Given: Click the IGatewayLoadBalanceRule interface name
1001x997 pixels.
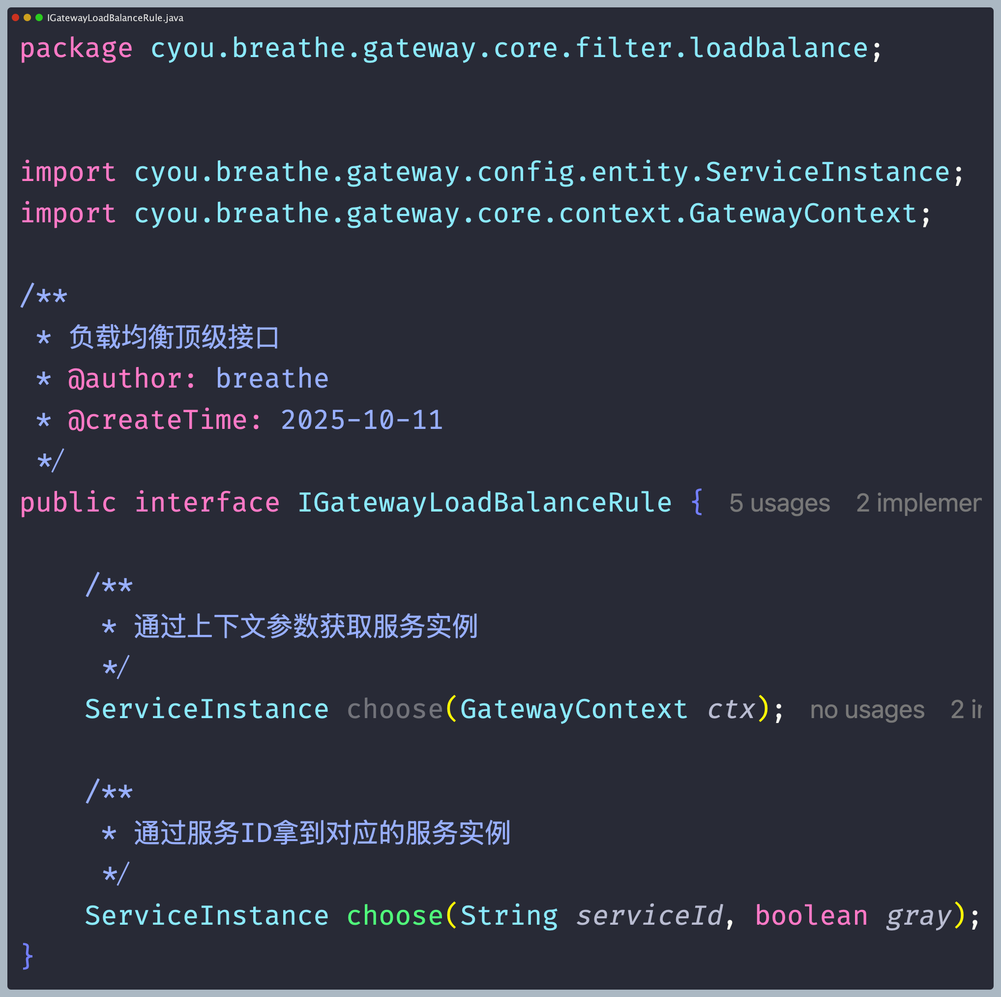Looking at the screenshot, I should pyautogui.click(x=484, y=502).
